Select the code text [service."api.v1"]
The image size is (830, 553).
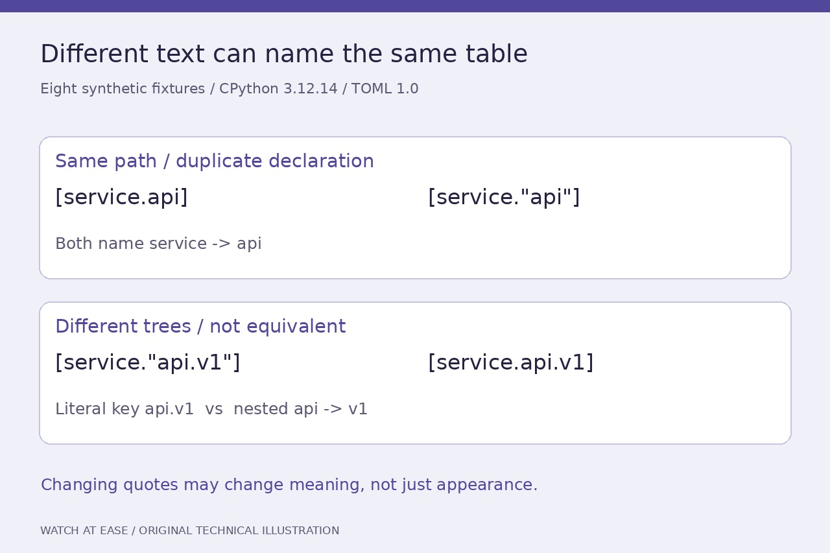click(x=148, y=363)
